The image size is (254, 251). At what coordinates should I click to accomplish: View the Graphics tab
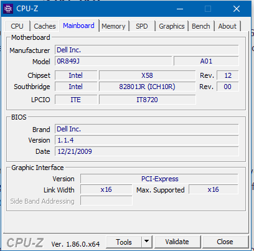[x=172, y=26]
